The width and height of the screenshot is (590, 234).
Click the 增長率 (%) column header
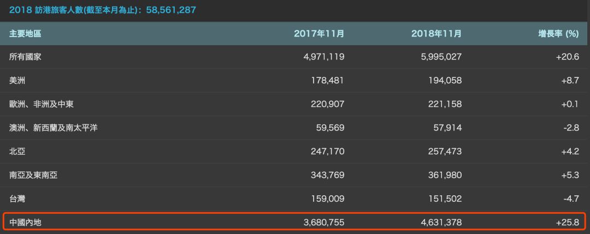coord(558,34)
